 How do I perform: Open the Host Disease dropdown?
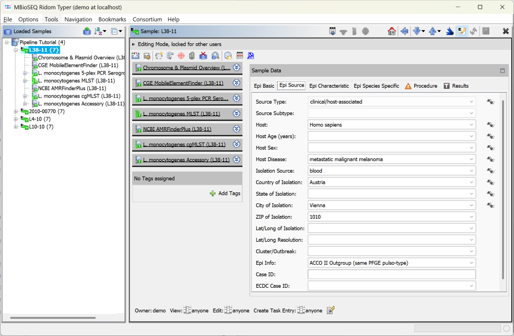(471, 159)
